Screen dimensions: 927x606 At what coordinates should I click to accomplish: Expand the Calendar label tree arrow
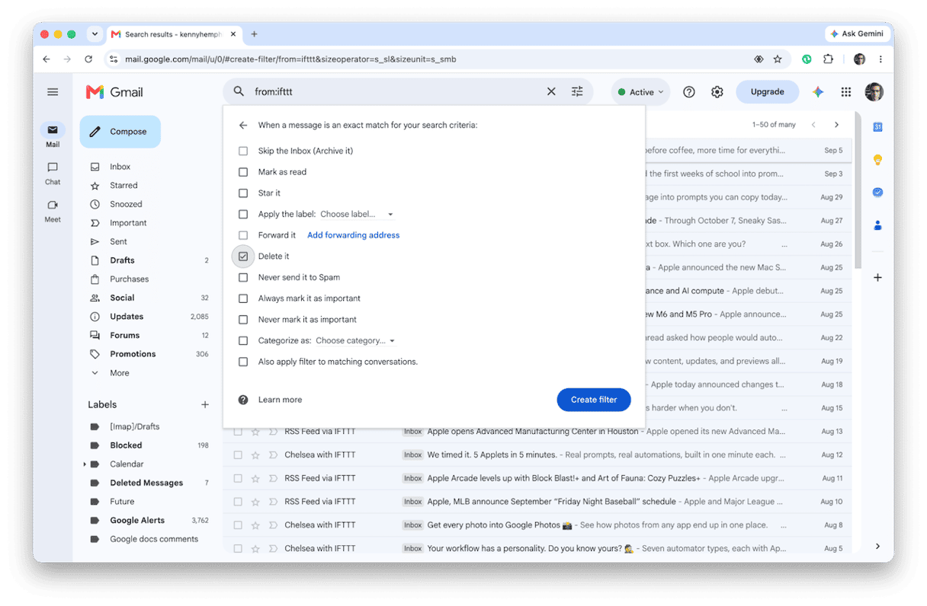[x=85, y=464]
